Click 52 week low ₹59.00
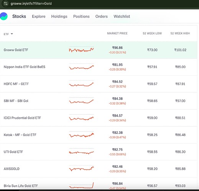Screen dimensions: 199x191 pyautogui.click(x=152, y=118)
